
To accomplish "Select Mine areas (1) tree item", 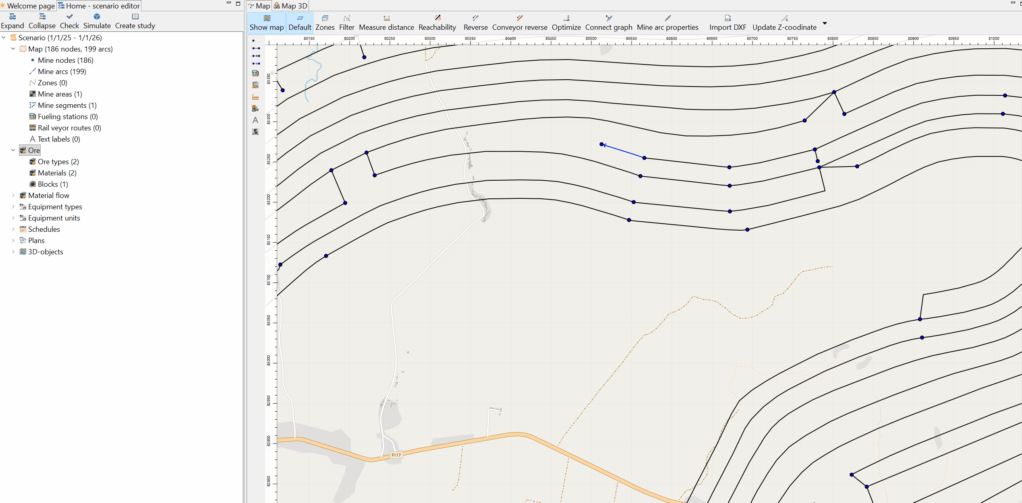I will click(60, 94).
